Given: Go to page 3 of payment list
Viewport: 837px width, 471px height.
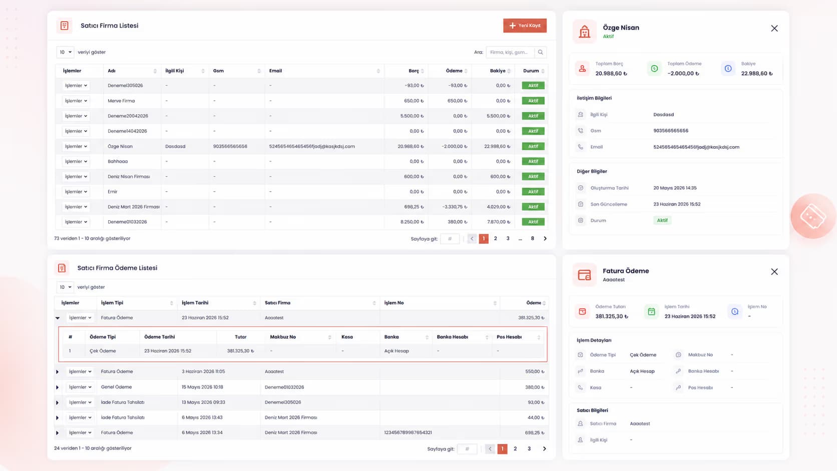Looking at the screenshot, I should tap(529, 449).
